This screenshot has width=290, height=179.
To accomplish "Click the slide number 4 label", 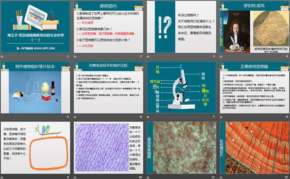I will (287, 56).
